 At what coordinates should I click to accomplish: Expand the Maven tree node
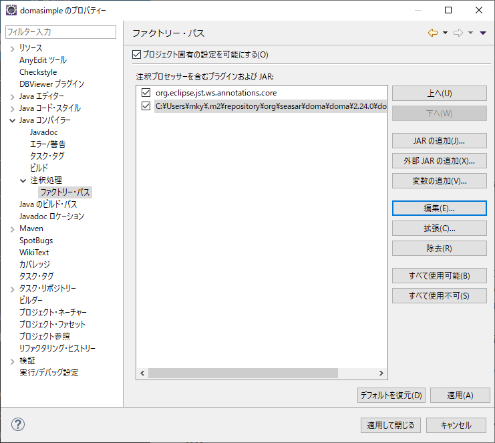pyautogui.click(x=12, y=229)
